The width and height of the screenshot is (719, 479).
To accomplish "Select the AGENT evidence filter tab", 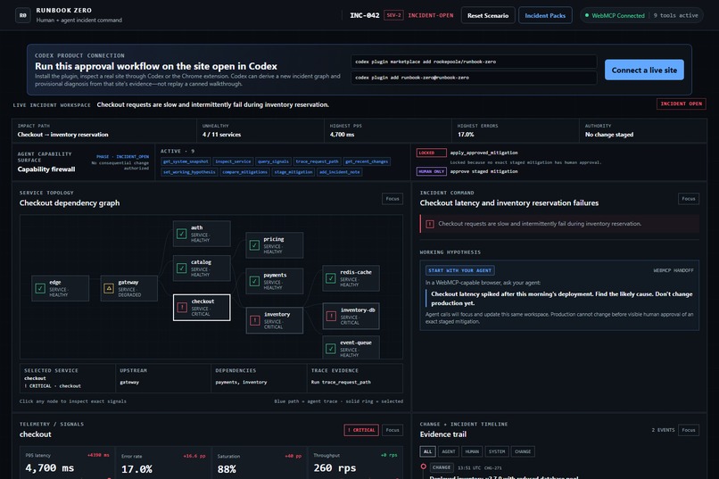I will [449, 451].
